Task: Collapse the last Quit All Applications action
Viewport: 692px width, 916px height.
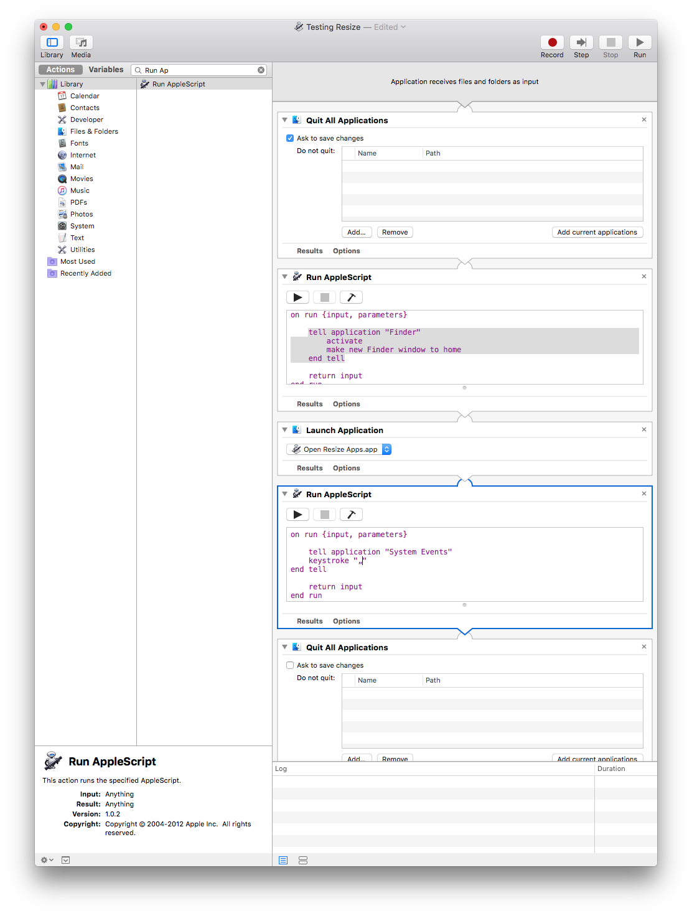Action: (284, 647)
